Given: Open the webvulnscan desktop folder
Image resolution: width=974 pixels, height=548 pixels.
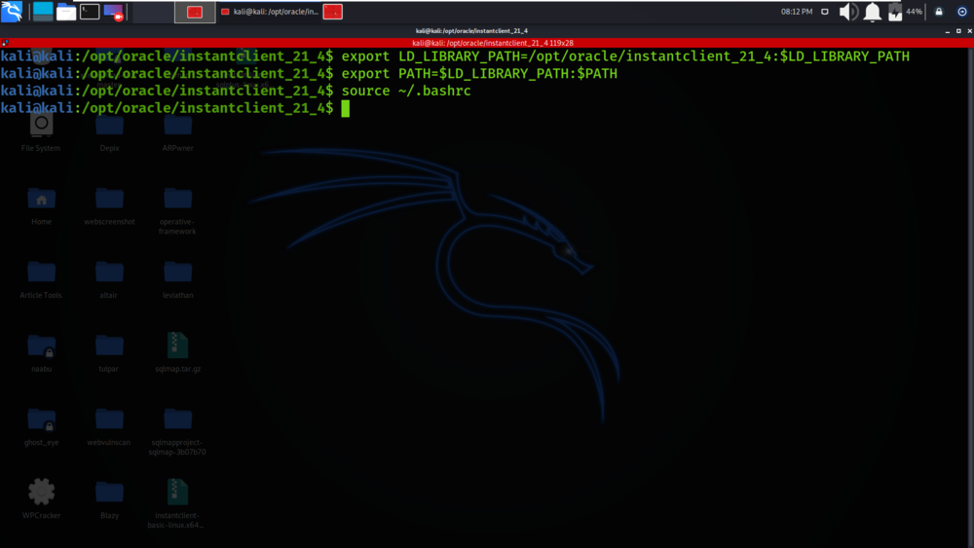Looking at the screenshot, I should coord(109,427).
